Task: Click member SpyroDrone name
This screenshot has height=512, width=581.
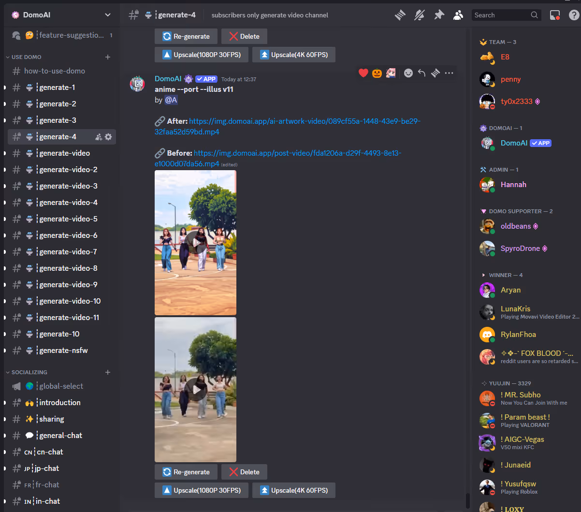Action: 520,249
